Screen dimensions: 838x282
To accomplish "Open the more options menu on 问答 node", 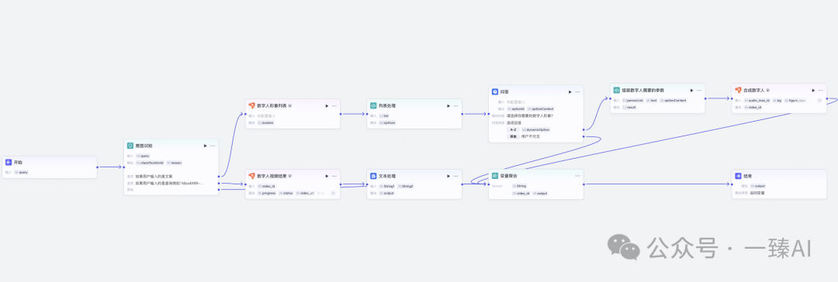I will (x=578, y=92).
